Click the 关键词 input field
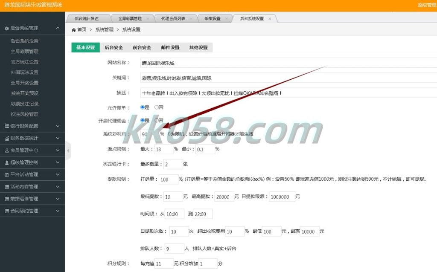Image resolution: width=437 pixels, height=272 pixels. (x=288, y=78)
